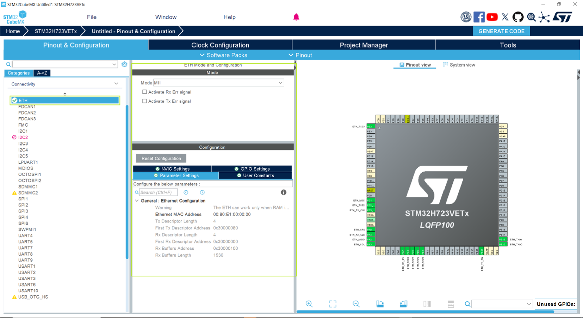Click the Rx Buffers Length value 1536
The width and height of the screenshot is (583, 327).
pyautogui.click(x=218, y=255)
